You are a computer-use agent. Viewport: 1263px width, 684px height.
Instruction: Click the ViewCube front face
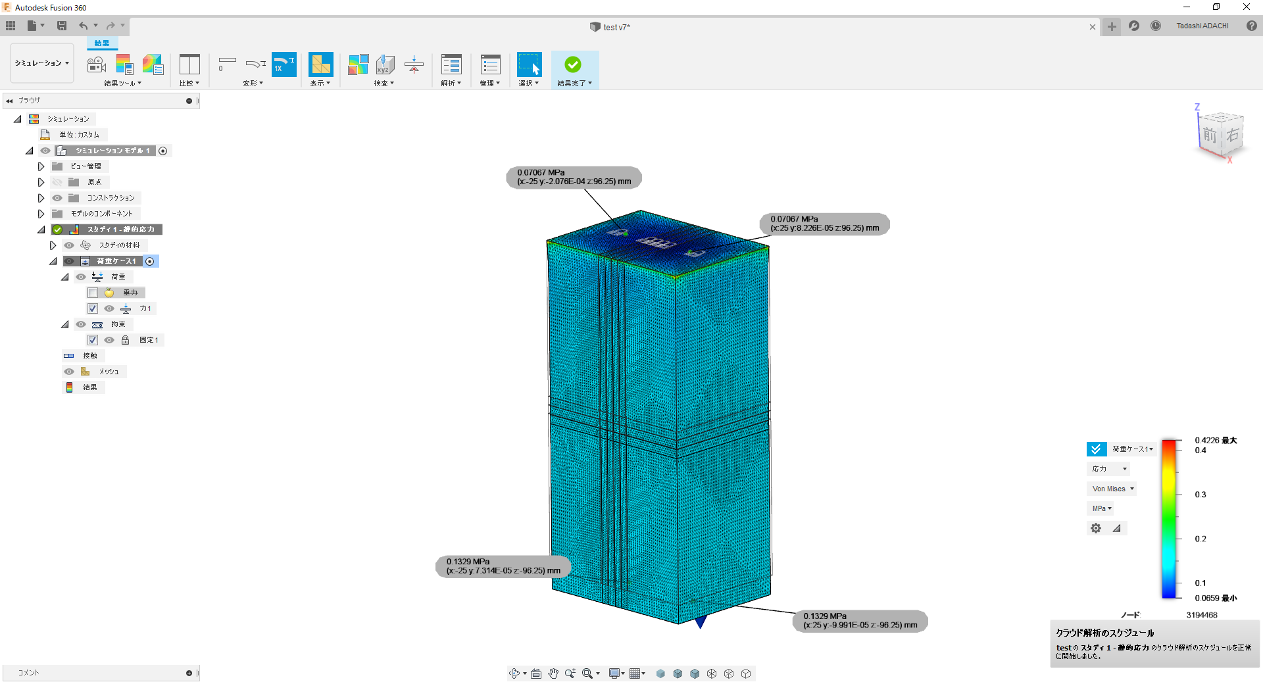coord(1210,135)
